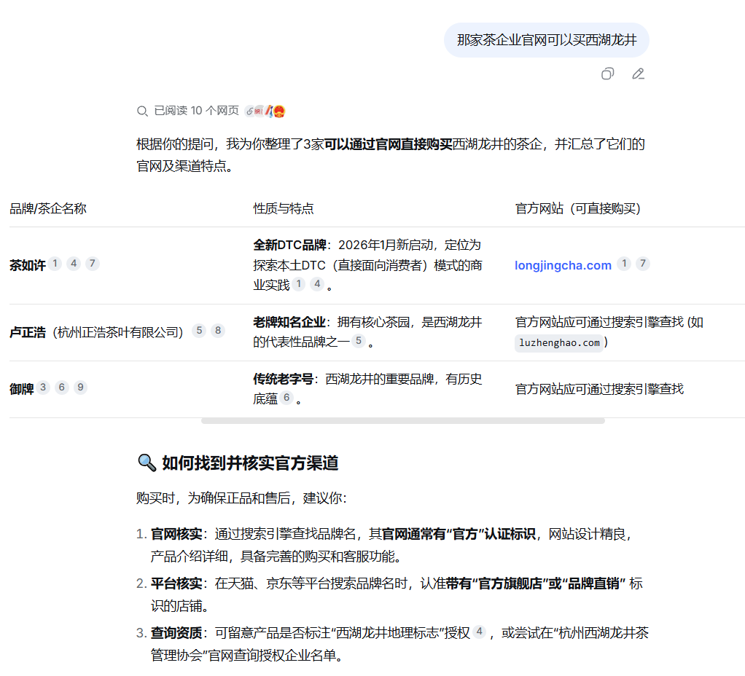Open citation 4 after 西湖龙井地理标志授权

tap(479, 632)
